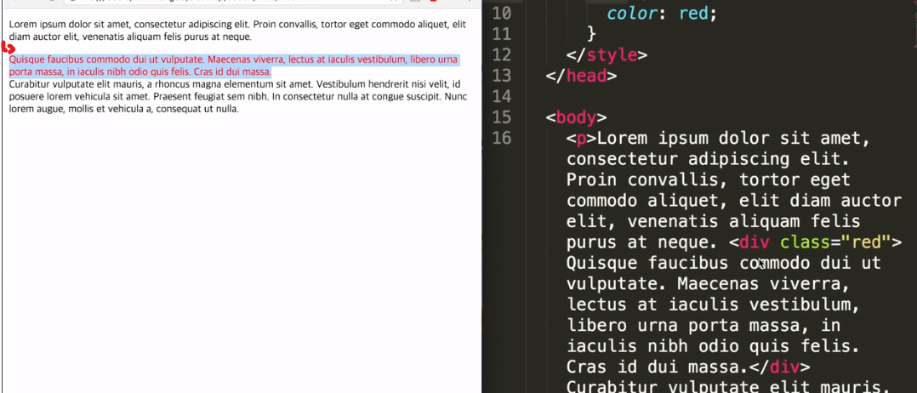
Task: Click empty line number 14 in the gutter
Action: 501,96
